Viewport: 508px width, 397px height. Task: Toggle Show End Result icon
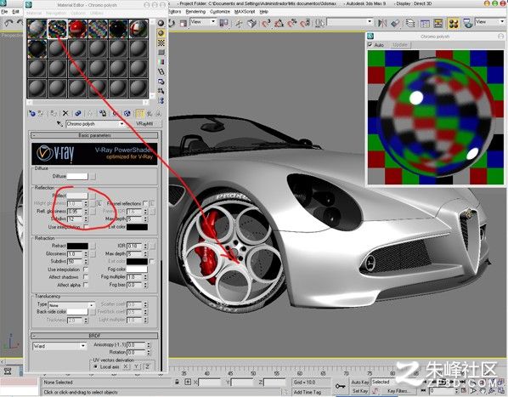point(139,113)
